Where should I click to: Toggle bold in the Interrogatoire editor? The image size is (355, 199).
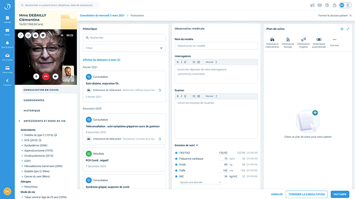coord(178,62)
